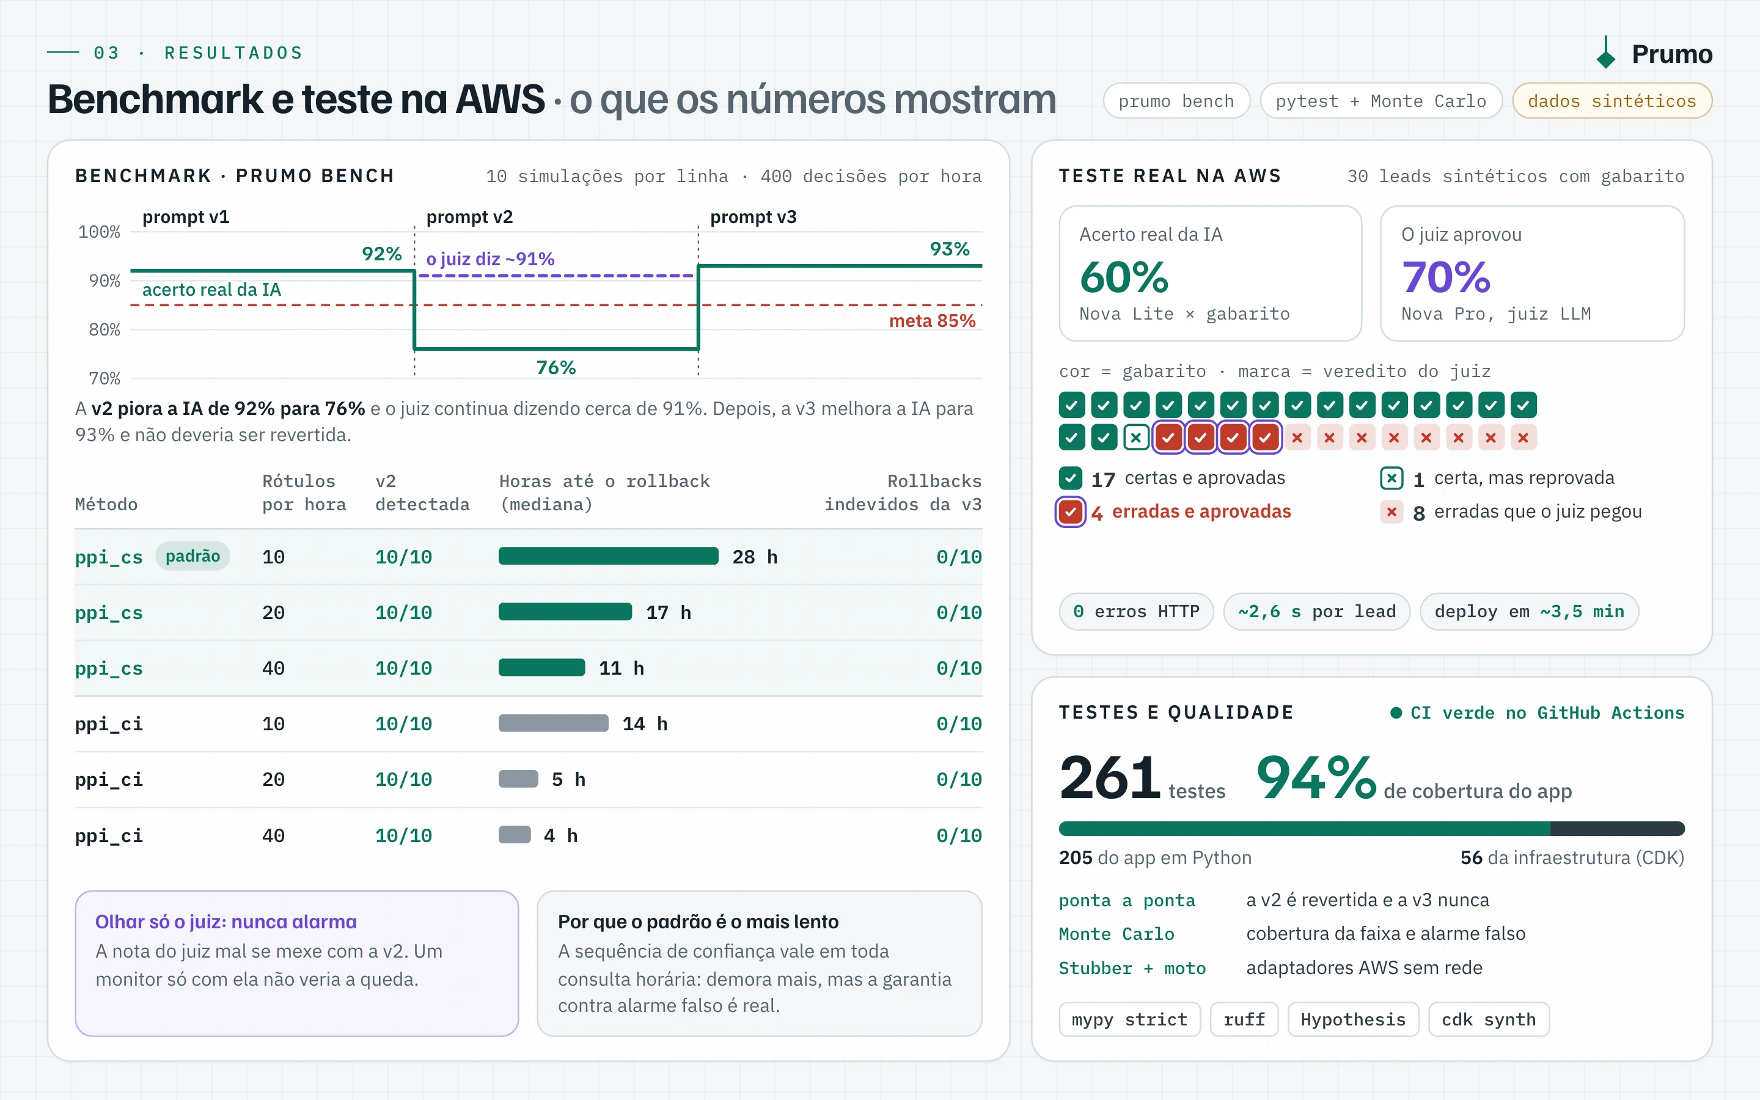
Task: Select the 'prumo bench' tag pill
Action: click(1176, 101)
